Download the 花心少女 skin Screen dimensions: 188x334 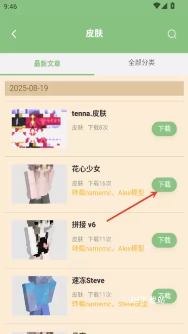click(x=164, y=185)
